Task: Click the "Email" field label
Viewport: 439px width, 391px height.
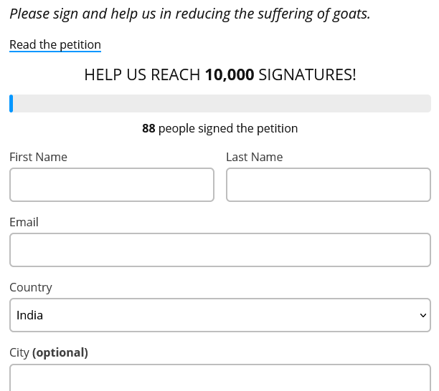Action: coord(24,222)
